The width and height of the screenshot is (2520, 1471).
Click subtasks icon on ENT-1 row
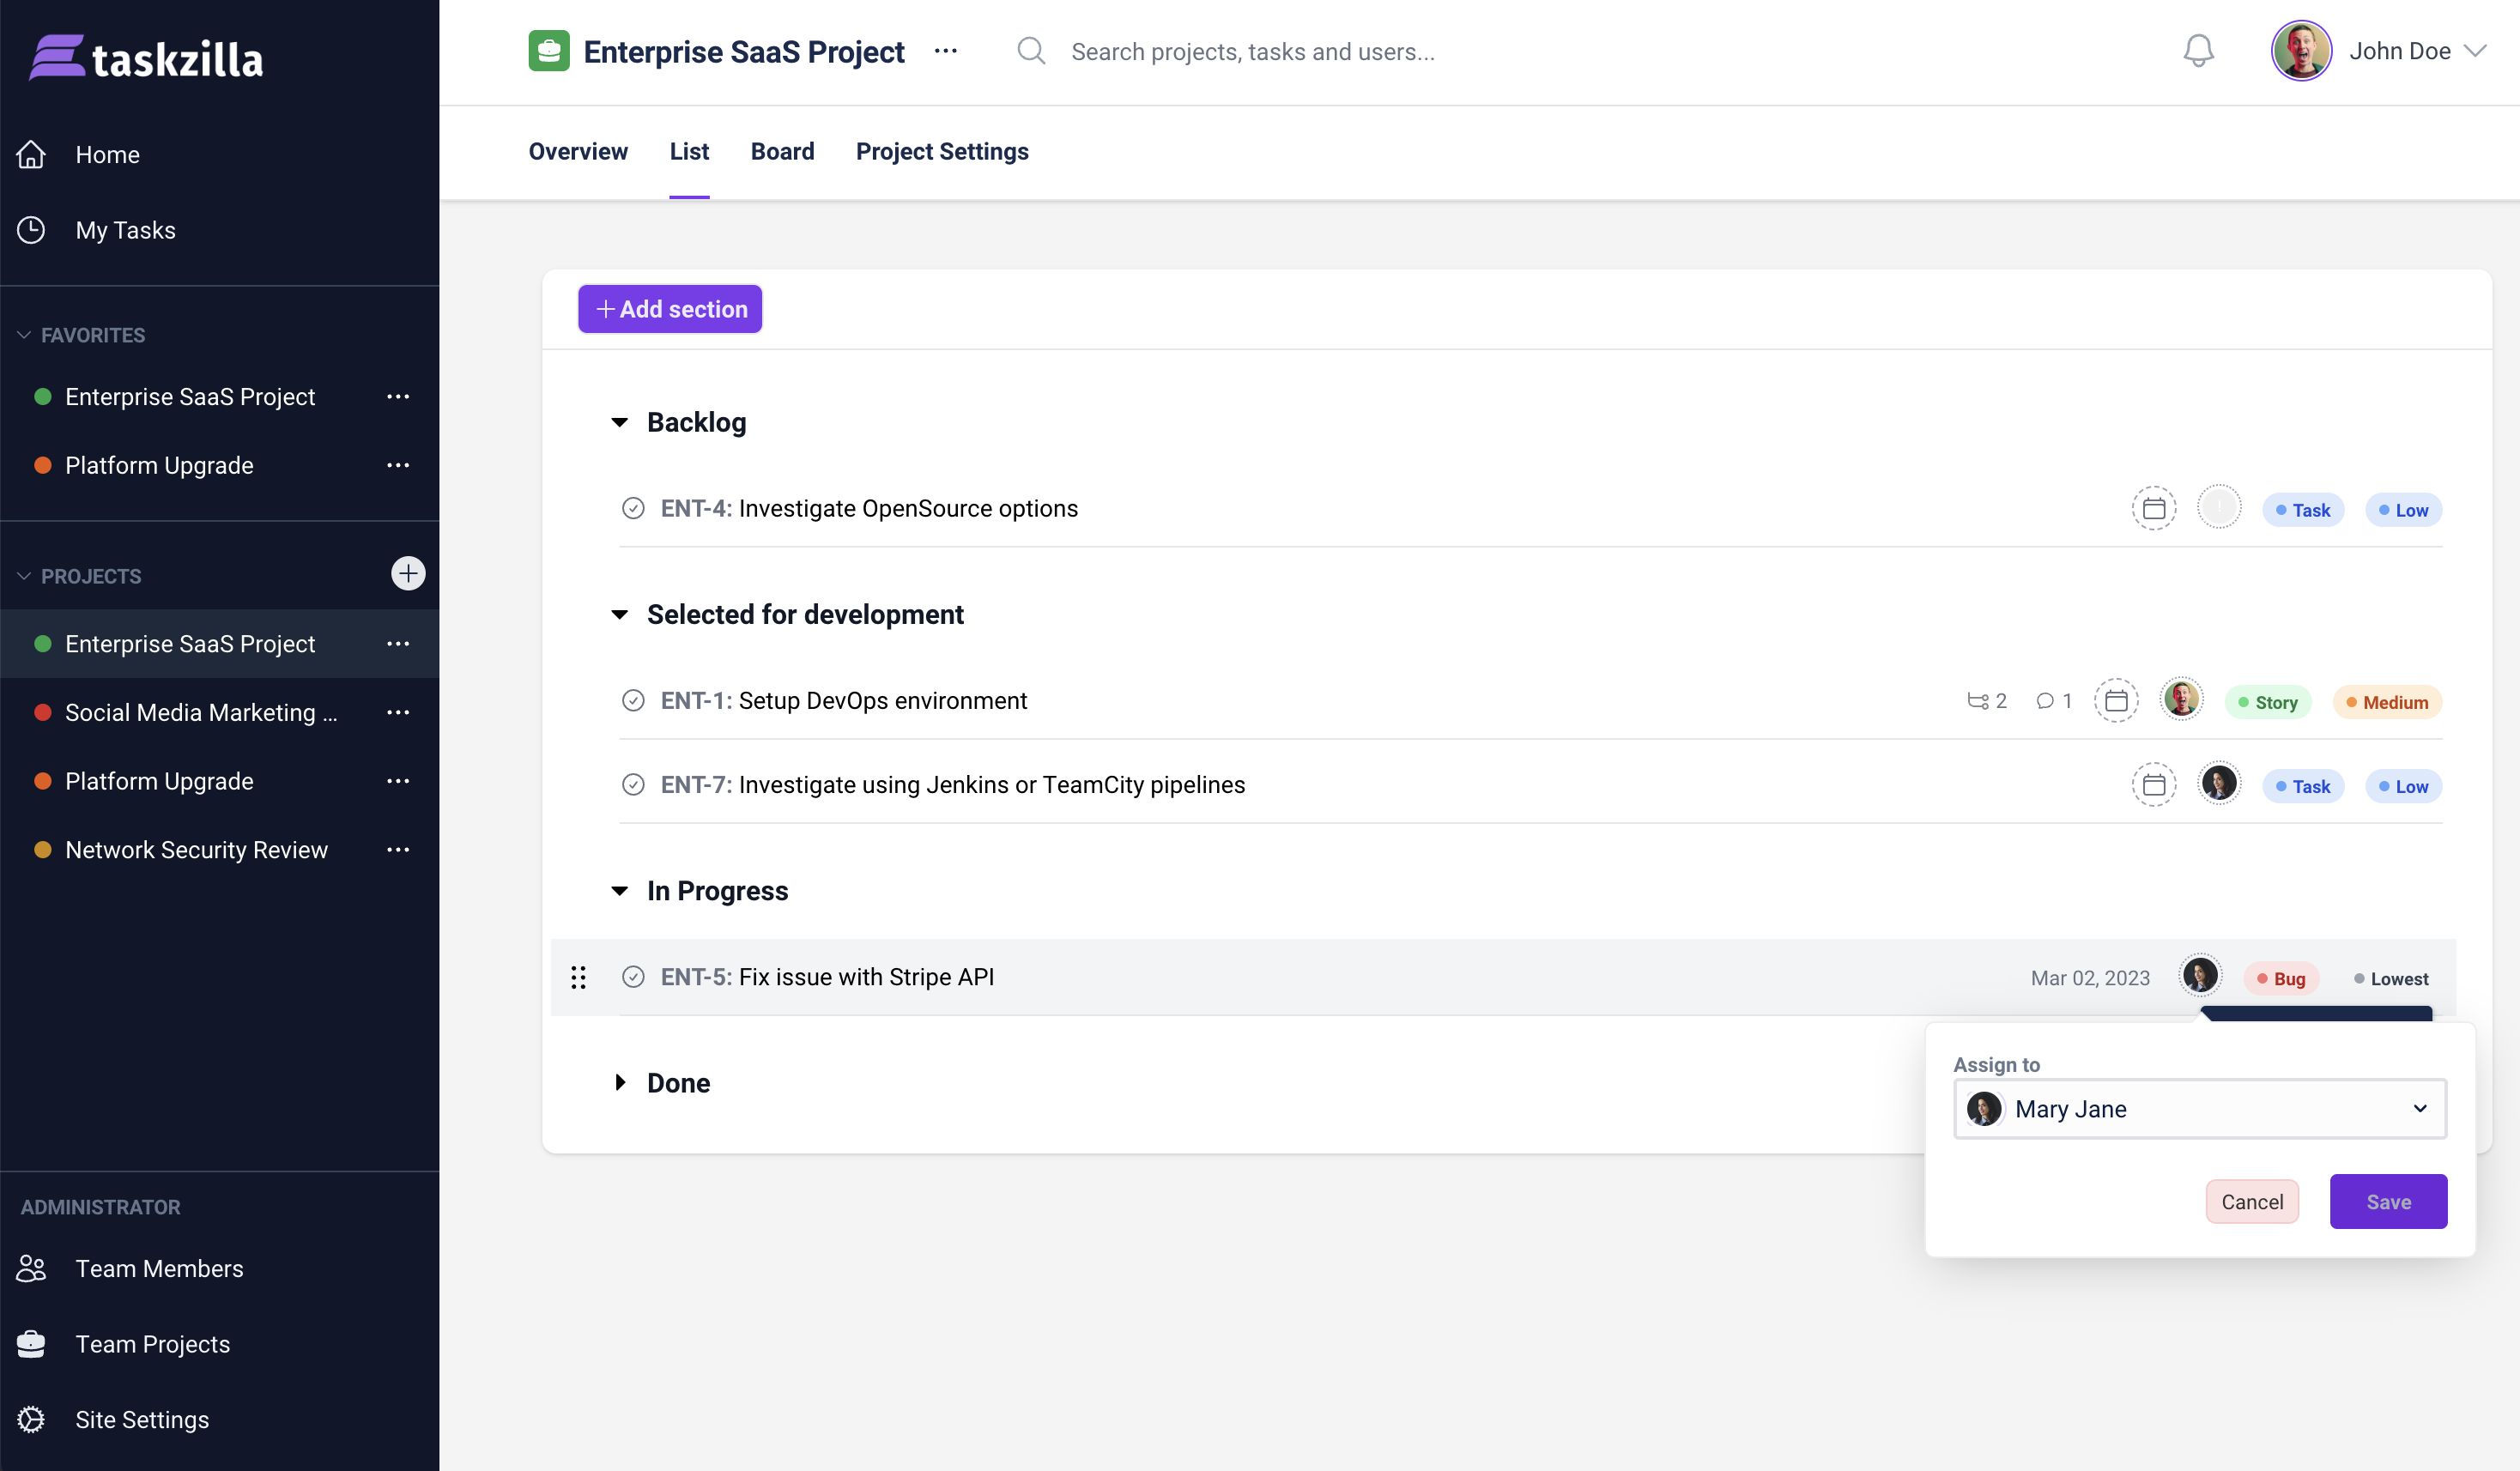coord(1977,701)
